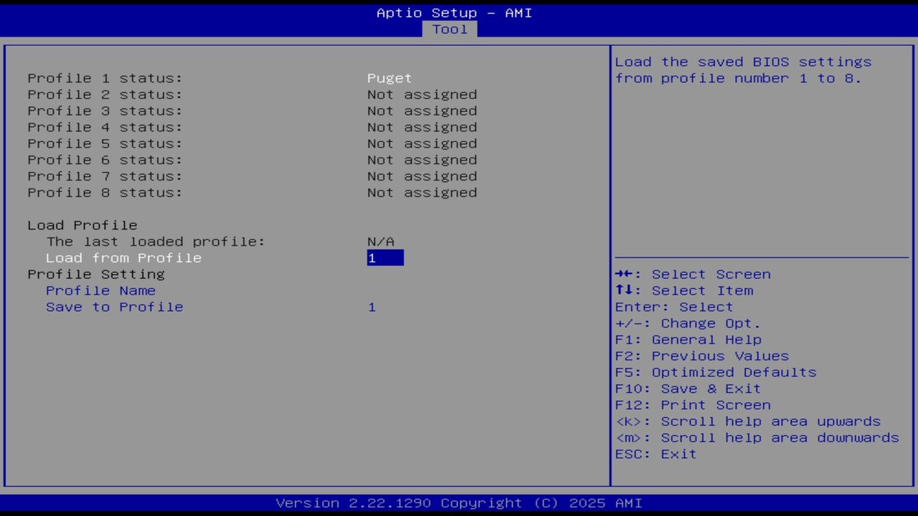Click the F10 Save and Exit help entry
Viewport: 918px width, 516px height.
(x=687, y=388)
